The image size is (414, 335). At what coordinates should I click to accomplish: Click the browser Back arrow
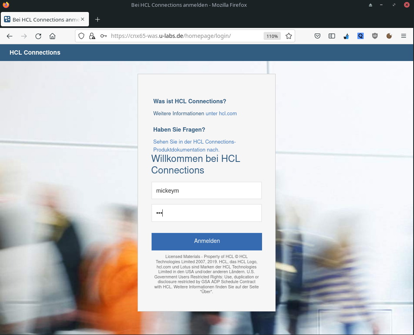(x=10, y=36)
